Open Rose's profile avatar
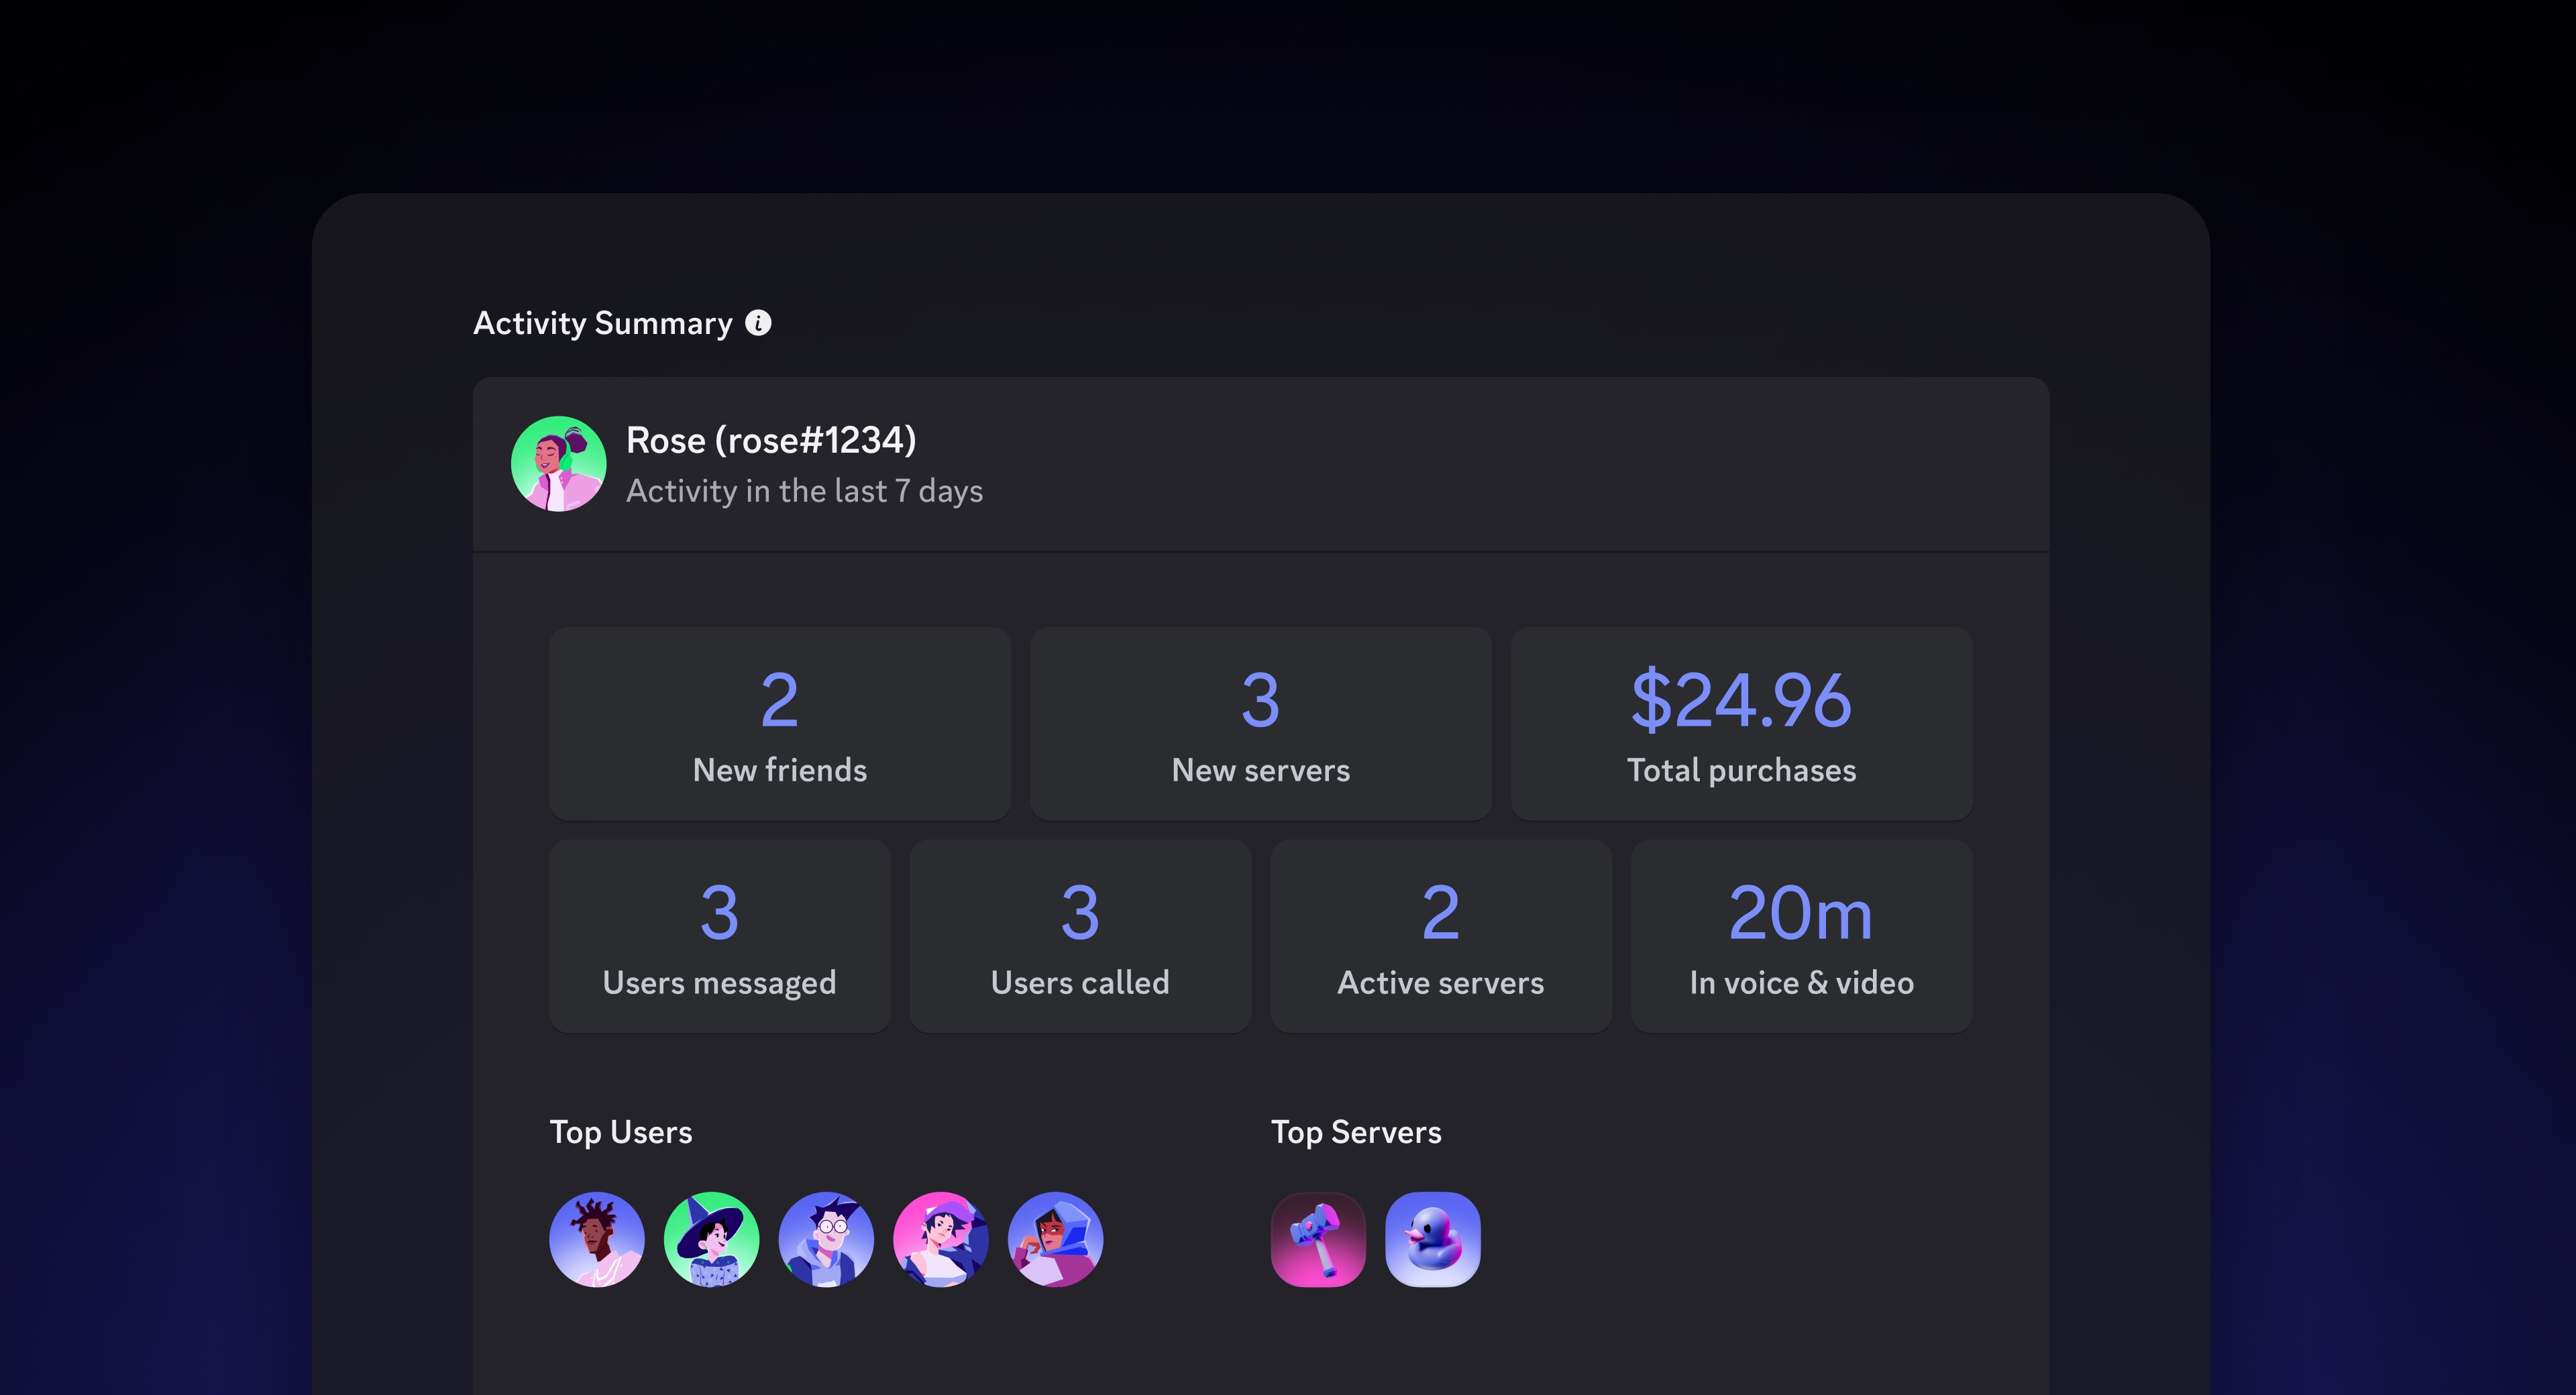 [x=560, y=464]
